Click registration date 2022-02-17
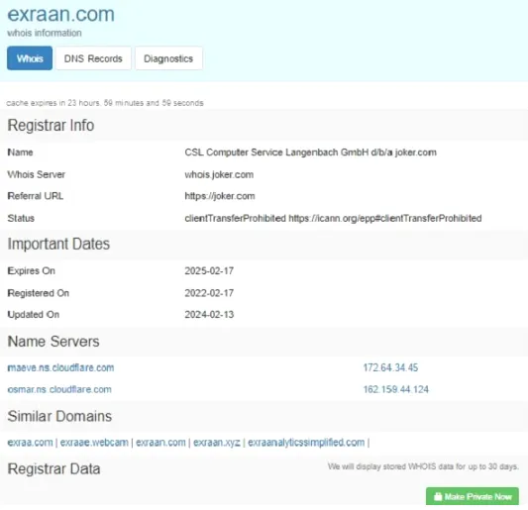The image size is (528, 510). coord(209,293)
